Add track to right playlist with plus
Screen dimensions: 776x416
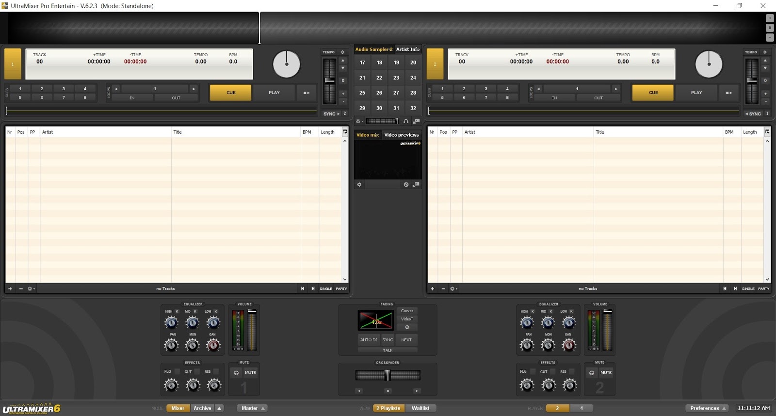433,288
